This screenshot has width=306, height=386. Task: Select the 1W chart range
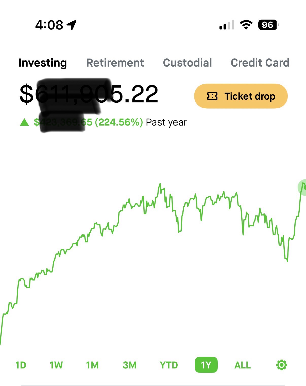[56, 365]
